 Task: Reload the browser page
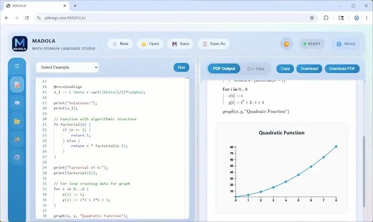click(27, 18)
